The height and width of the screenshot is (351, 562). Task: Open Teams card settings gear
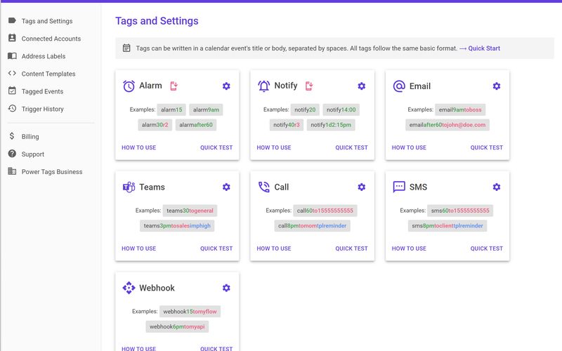[226, 187]
